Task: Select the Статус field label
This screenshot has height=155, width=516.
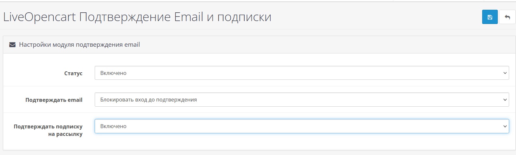Action: (x=73, y=73)
